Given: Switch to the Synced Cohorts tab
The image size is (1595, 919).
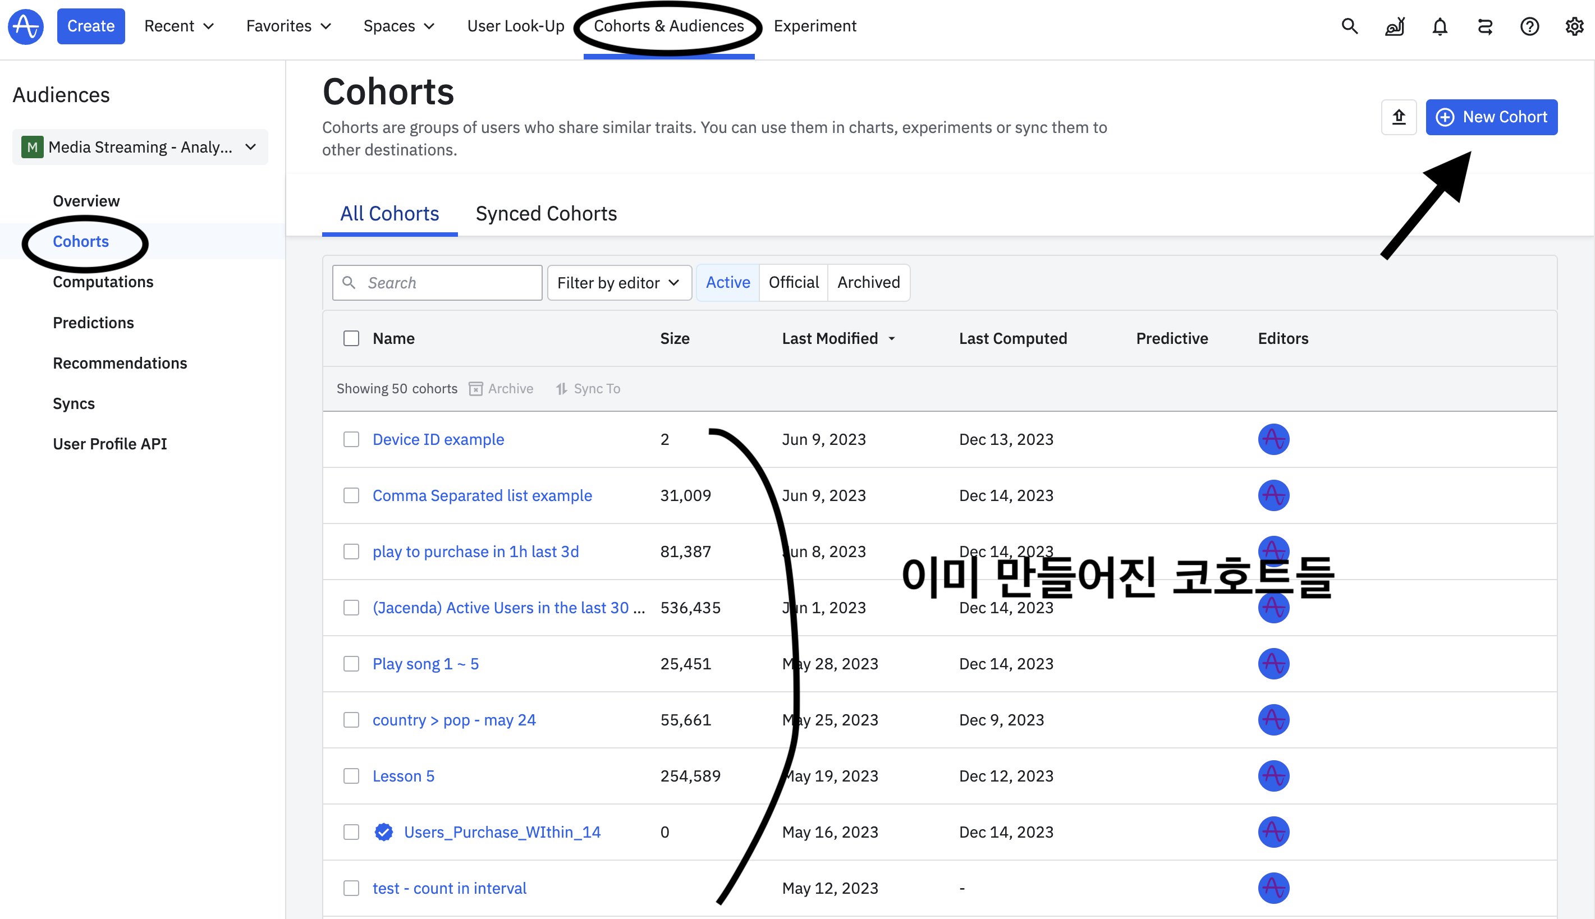Looking at the screenshot, I should click(546, 214).
